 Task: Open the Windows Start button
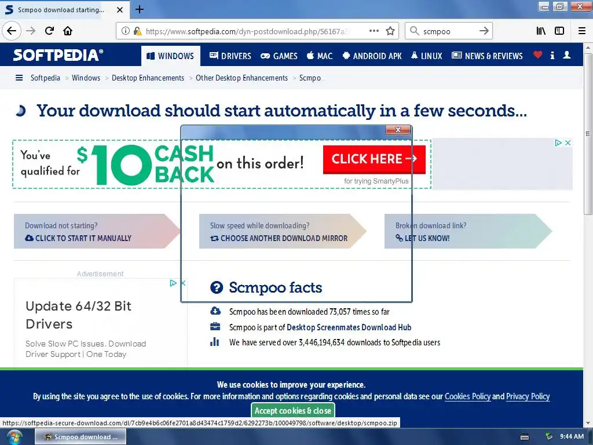[x=14, y=437]
